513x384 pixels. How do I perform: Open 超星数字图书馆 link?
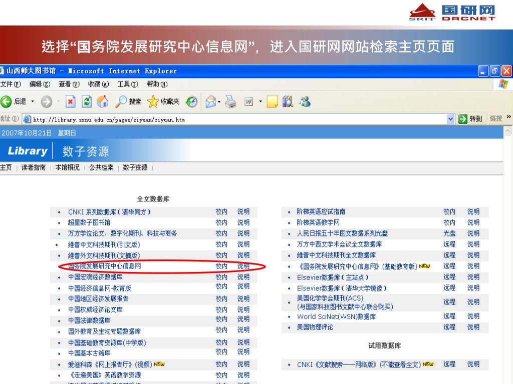point(89,222)
